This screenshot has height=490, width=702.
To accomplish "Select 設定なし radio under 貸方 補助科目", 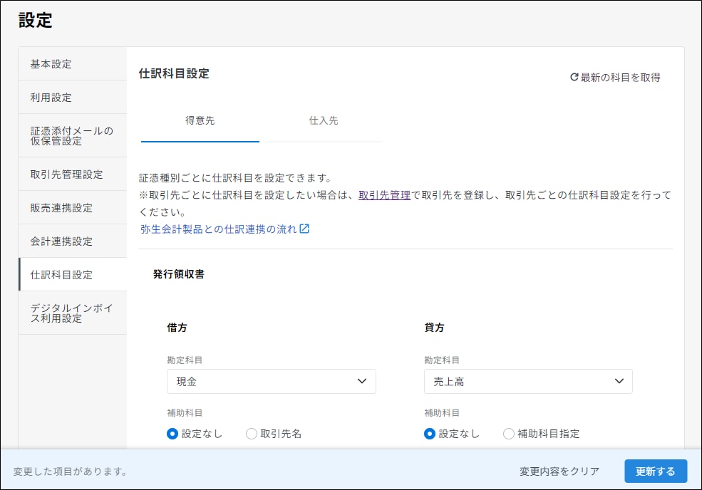I will tap(429, 434).
